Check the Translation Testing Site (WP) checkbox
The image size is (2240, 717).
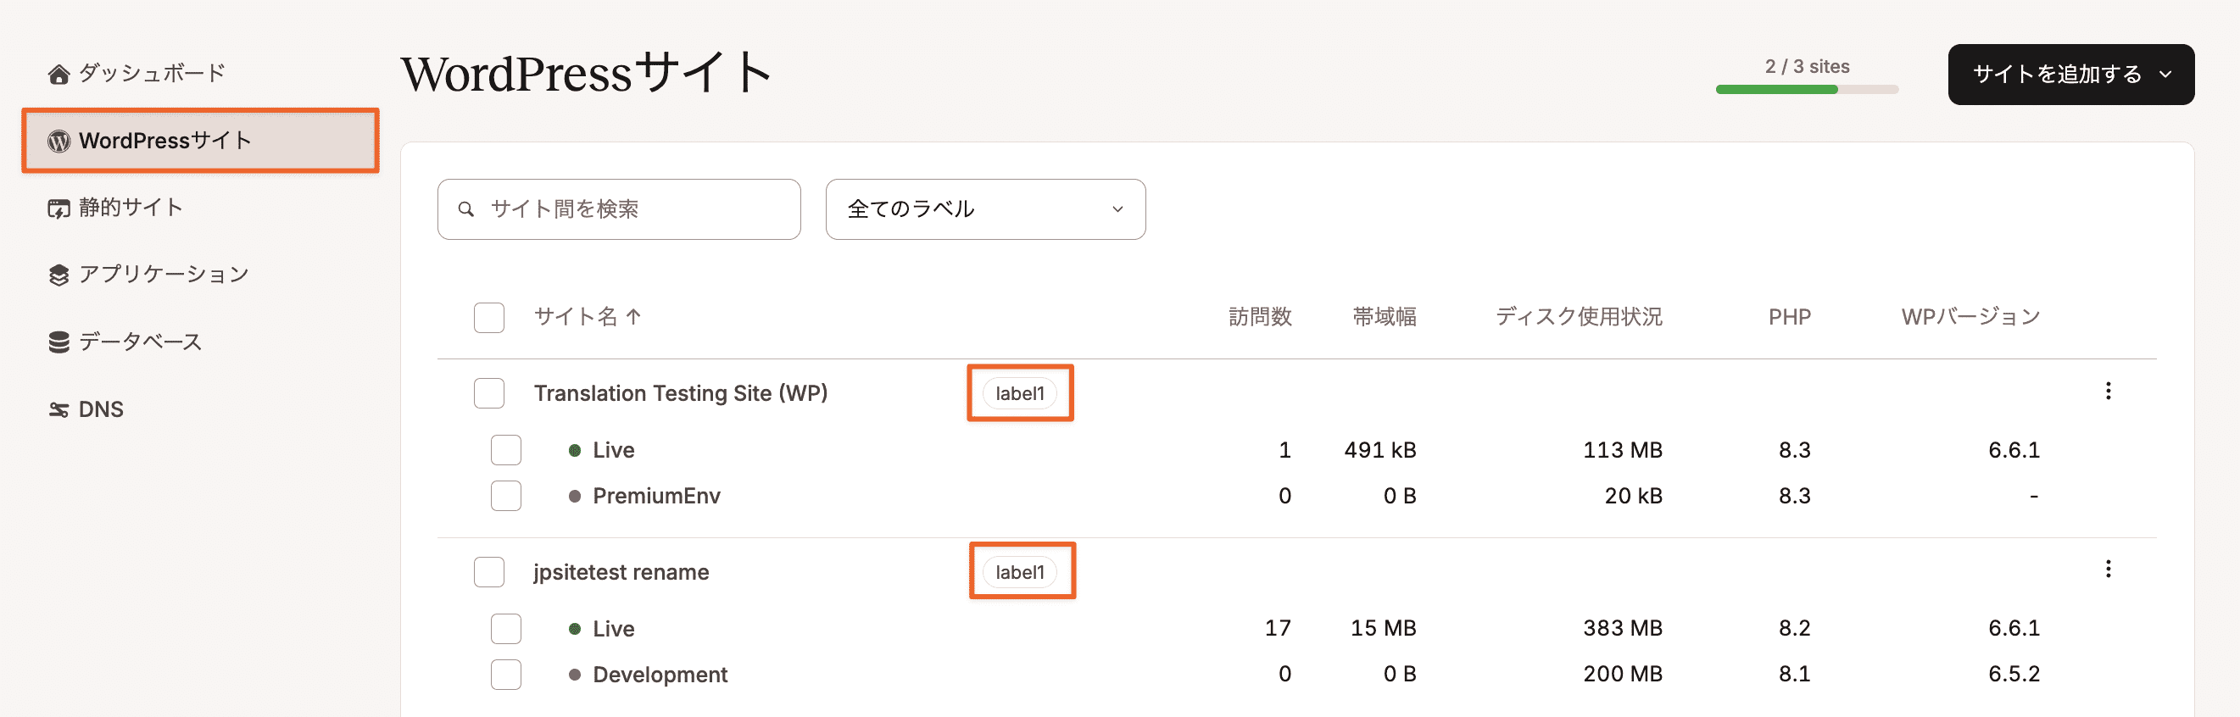[488, 393]
